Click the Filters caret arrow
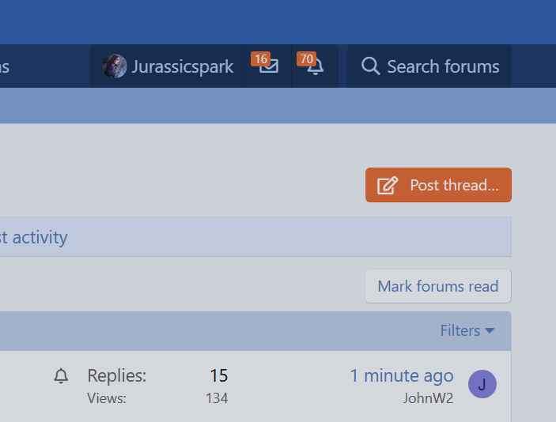 (490, 330)
